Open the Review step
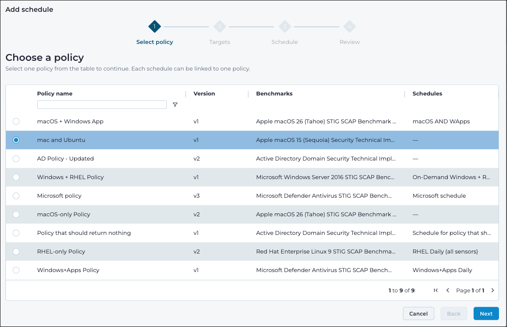 click(350, 42)
